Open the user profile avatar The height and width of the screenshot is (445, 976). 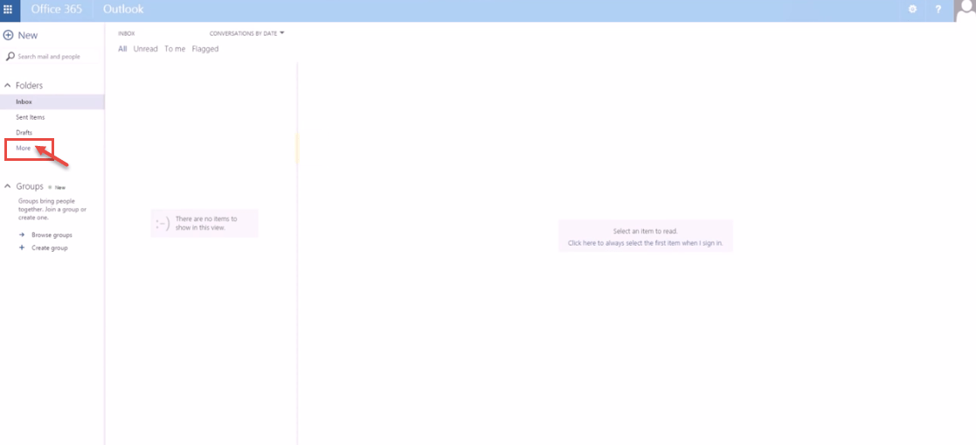pos(965,10)
